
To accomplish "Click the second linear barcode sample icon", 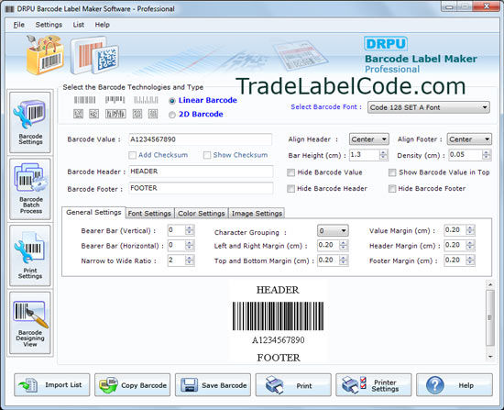I will pos(115,100).
